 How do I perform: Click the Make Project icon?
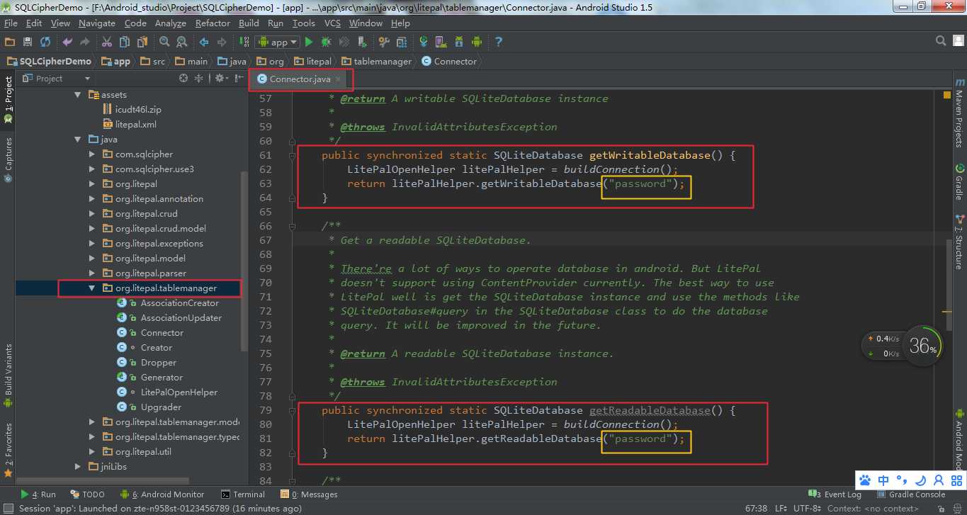click(244, 43)
